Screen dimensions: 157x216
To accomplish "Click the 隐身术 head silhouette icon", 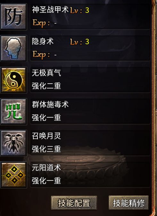I will 13,48.
